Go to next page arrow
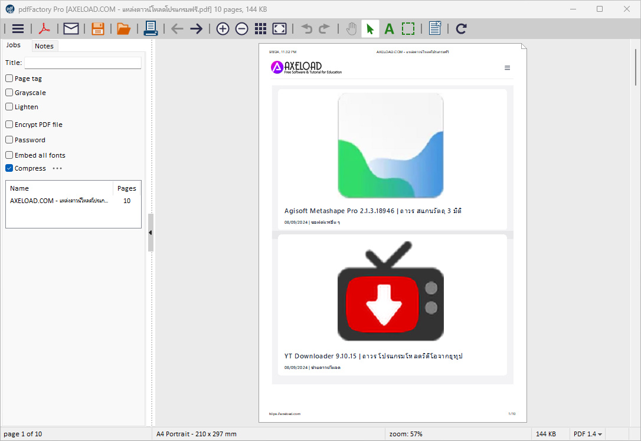 pos(196,28)
